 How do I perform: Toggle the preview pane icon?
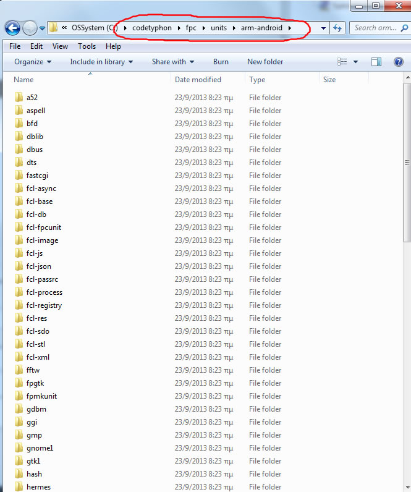tap(376, 62)
